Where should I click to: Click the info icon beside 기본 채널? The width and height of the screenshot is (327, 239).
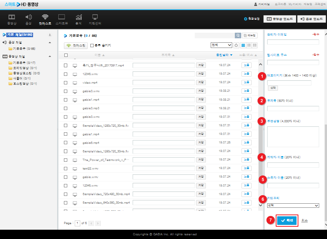50,35
